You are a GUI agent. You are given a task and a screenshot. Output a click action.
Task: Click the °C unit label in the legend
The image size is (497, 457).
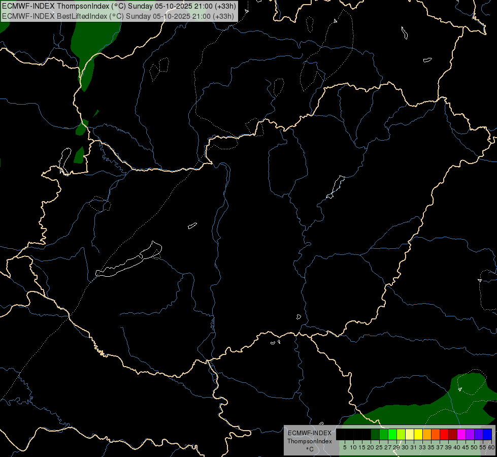[310, 449]
